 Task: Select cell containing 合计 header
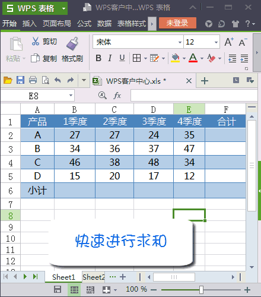tap(225, 121)
